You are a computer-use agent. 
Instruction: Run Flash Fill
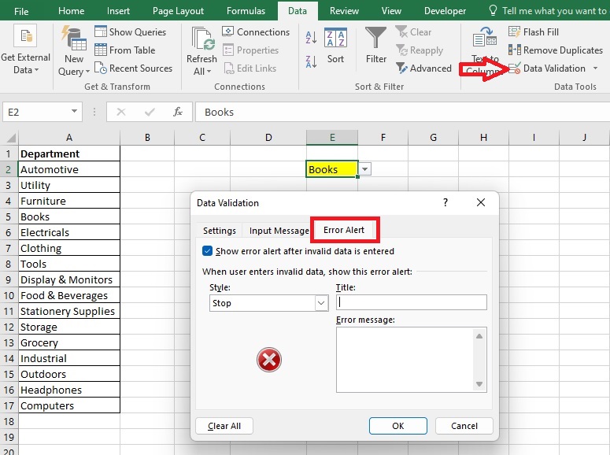click(x=534, y=32)
